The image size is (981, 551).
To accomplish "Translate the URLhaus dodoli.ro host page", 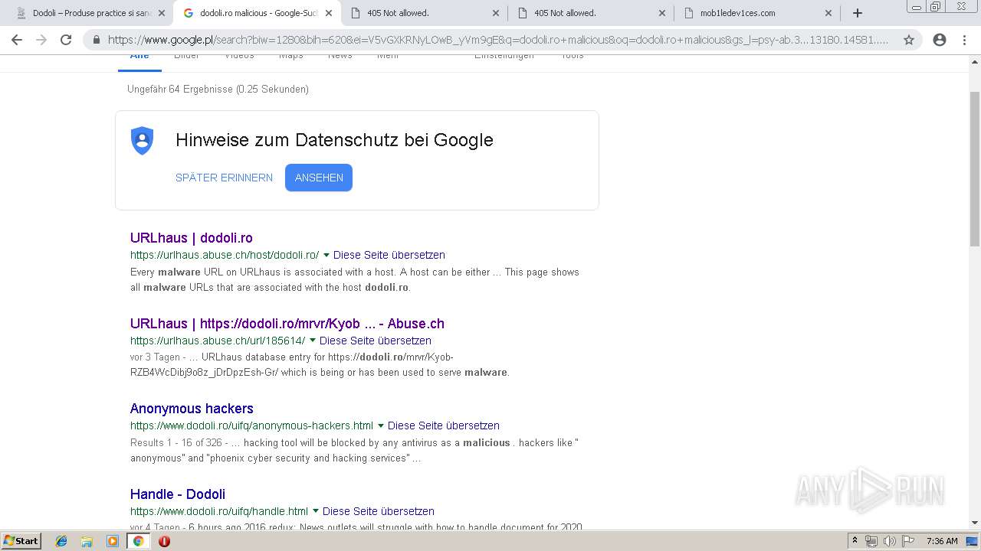I will tap(389, 255).
